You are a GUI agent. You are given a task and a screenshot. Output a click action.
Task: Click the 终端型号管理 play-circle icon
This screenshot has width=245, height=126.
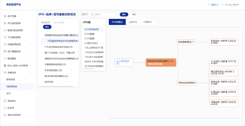(x=5, y=44)
